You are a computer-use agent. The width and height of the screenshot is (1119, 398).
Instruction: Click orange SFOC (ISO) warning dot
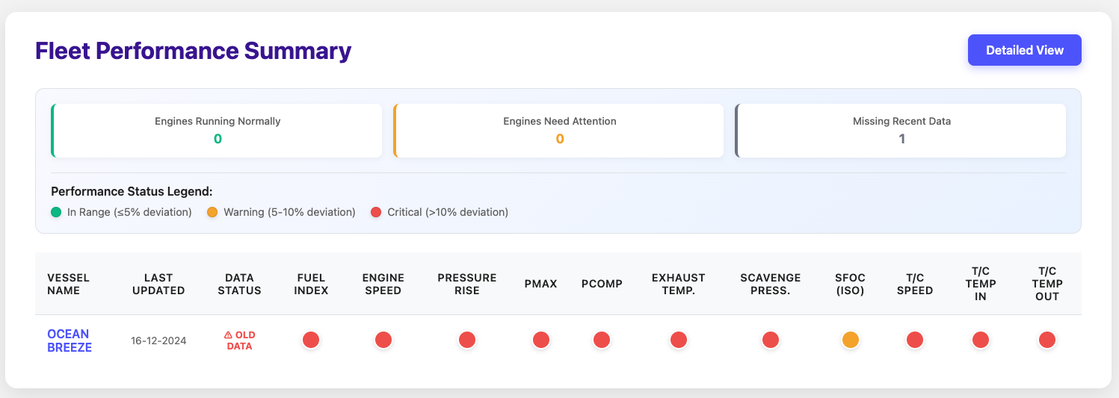(851, 340)
